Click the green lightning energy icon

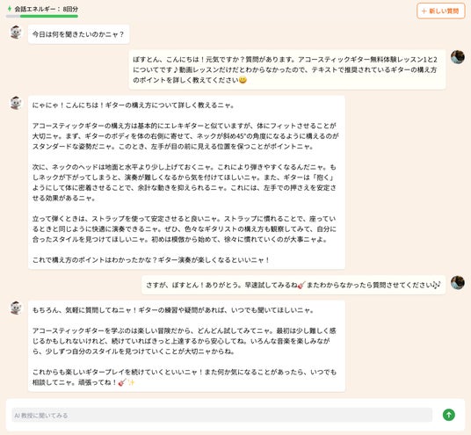[10, 9]
